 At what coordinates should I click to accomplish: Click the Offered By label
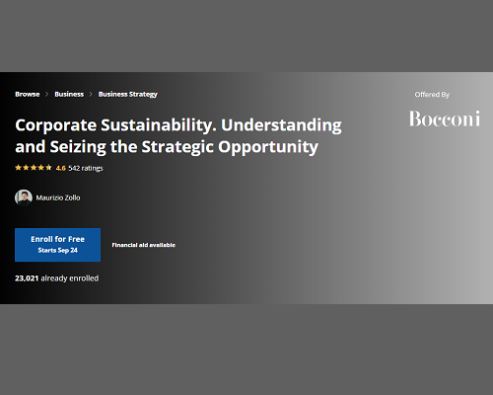432,95
